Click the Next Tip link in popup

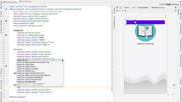[x=40, y=85]
